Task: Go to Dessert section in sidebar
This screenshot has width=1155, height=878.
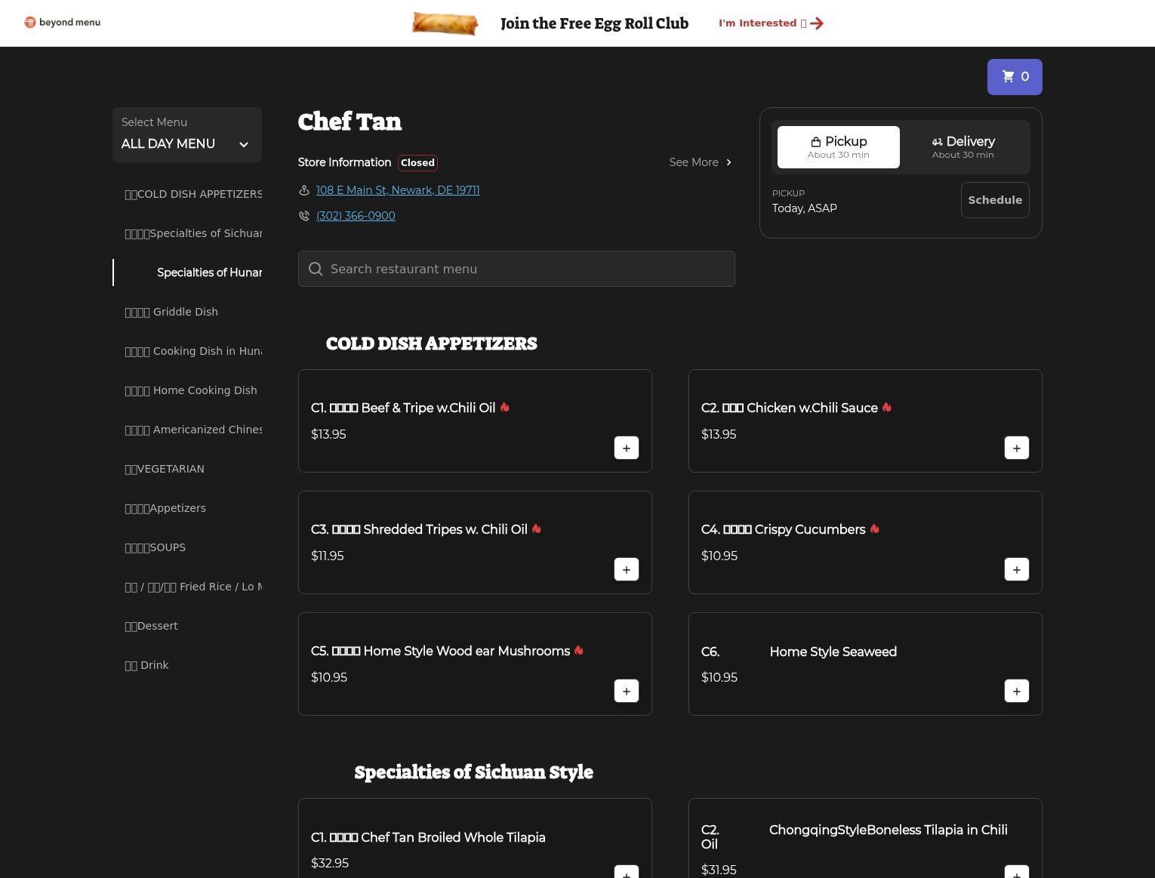Action: (x=152, y=626)
